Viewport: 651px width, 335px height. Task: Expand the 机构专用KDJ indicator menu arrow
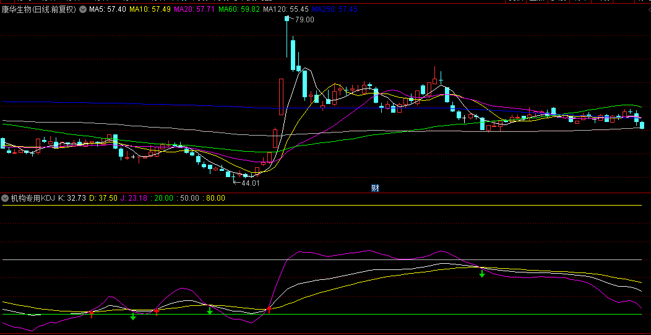[5, 198]
